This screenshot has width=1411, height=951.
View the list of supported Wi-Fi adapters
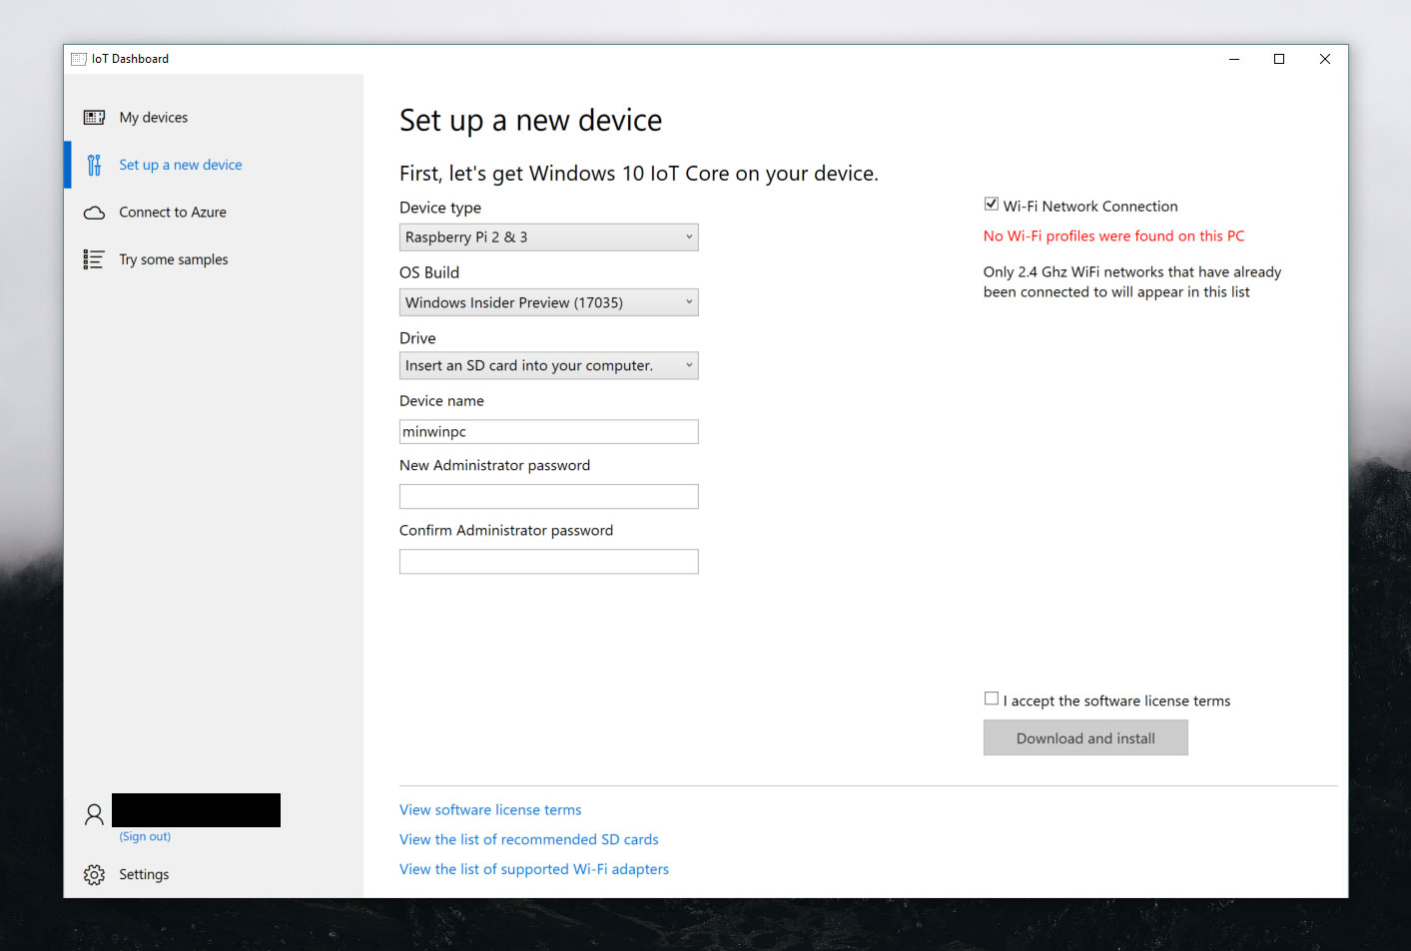tap(533, 868)
